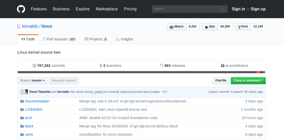The height and width of the screenshot is (140, 284).
Task: Open the contributors link
Action: click(x=235, y=66)
